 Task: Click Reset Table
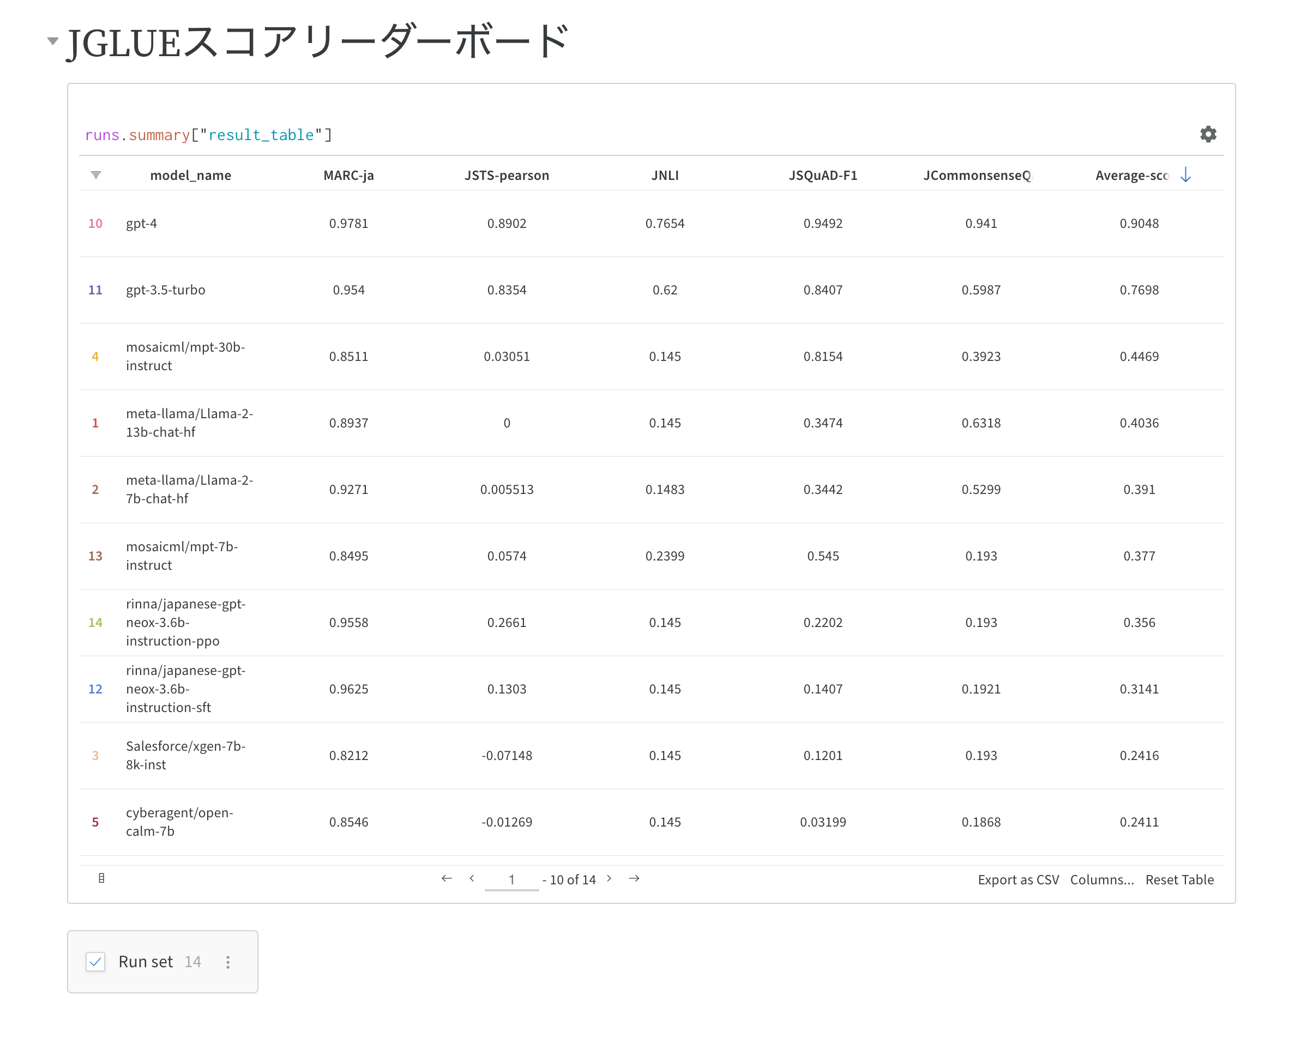click(x=1179, y=880)
